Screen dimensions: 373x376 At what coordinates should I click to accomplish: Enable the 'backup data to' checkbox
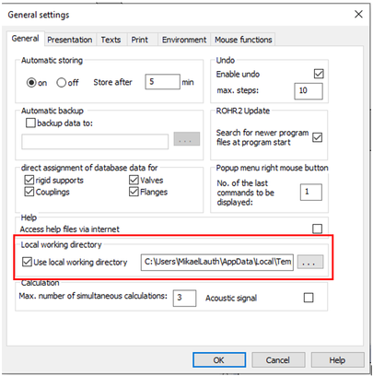[30, 123]
